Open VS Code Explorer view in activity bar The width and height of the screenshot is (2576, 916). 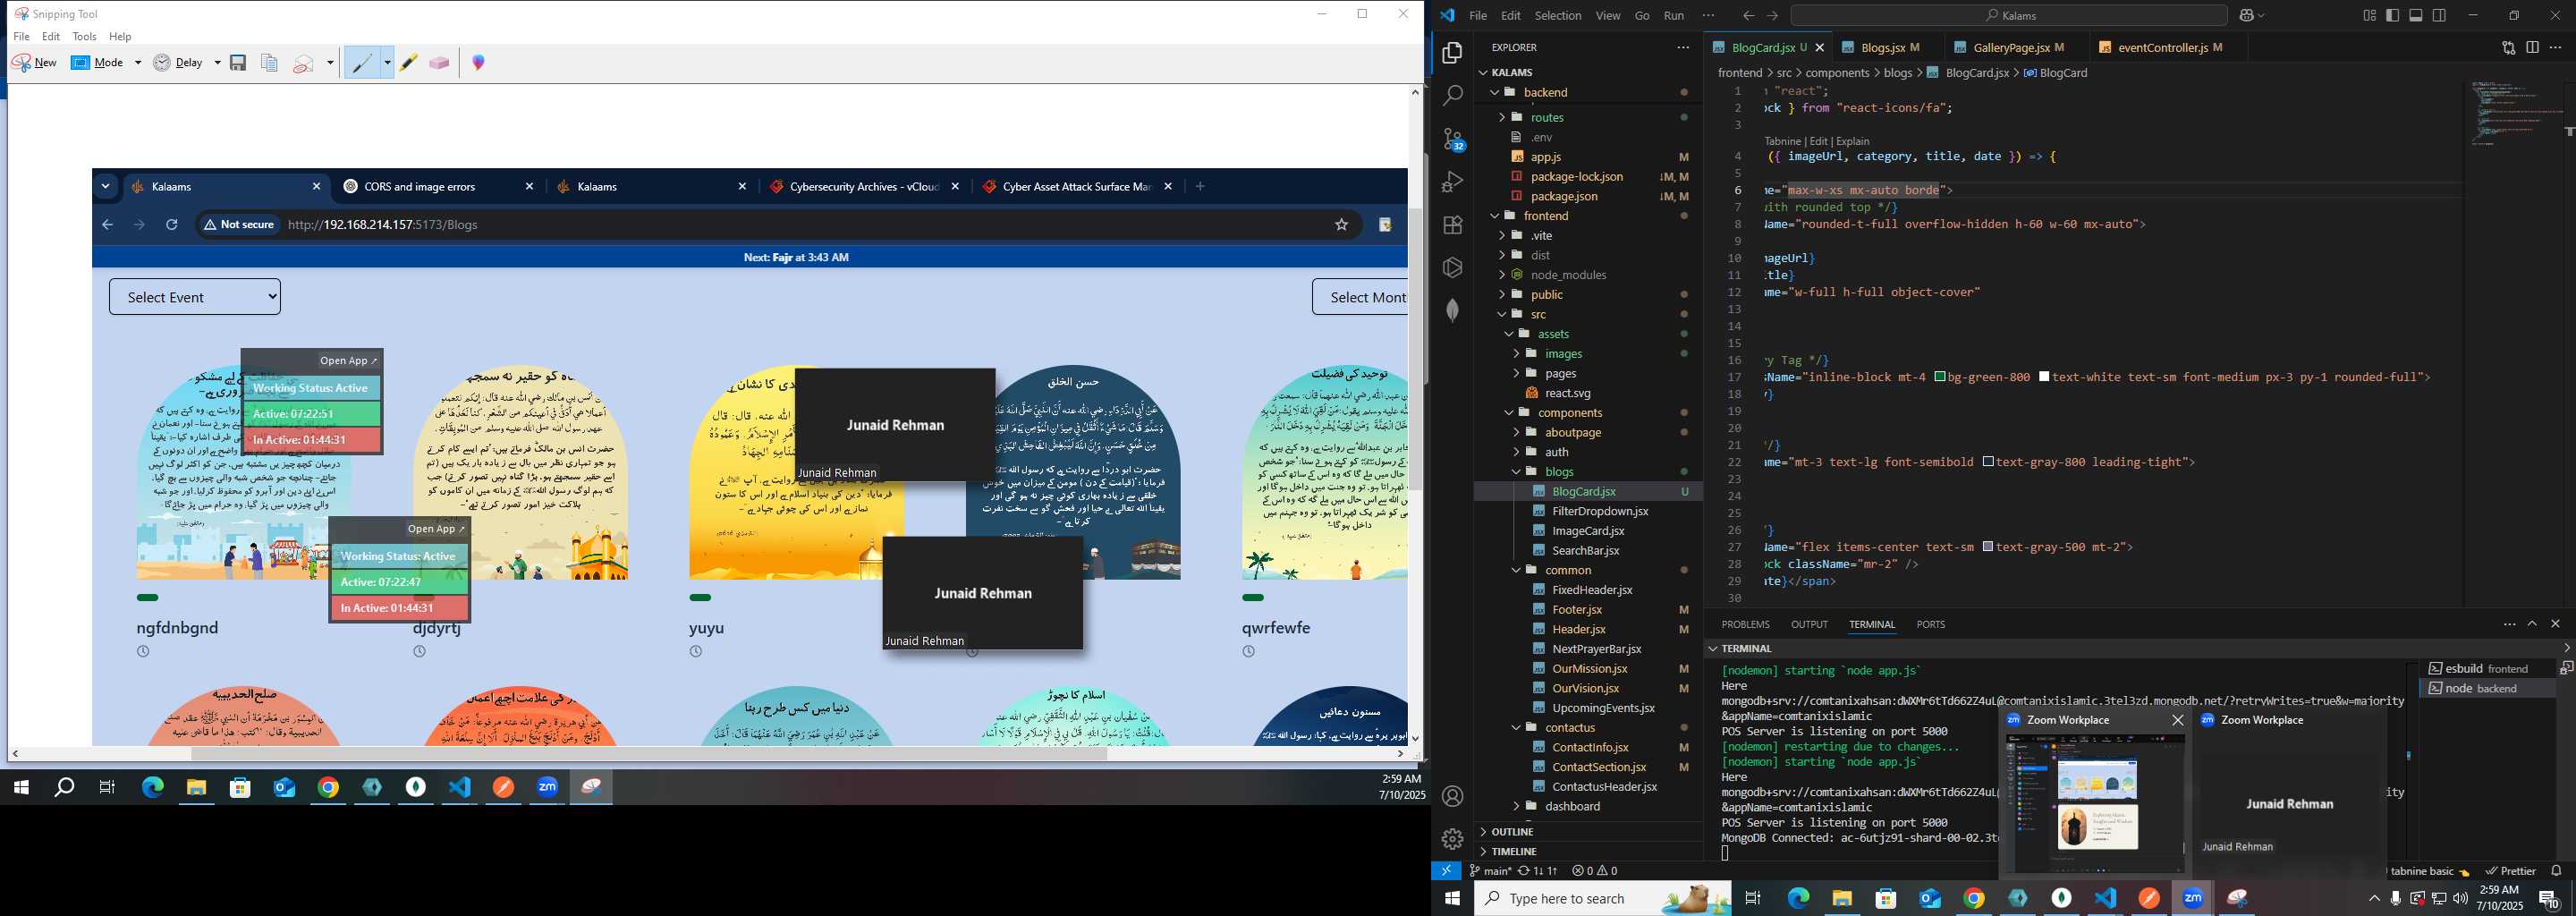coord(1452,53)
